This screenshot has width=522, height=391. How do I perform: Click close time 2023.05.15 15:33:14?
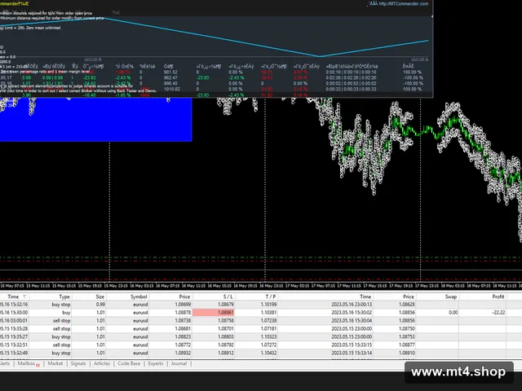(352, 353)
